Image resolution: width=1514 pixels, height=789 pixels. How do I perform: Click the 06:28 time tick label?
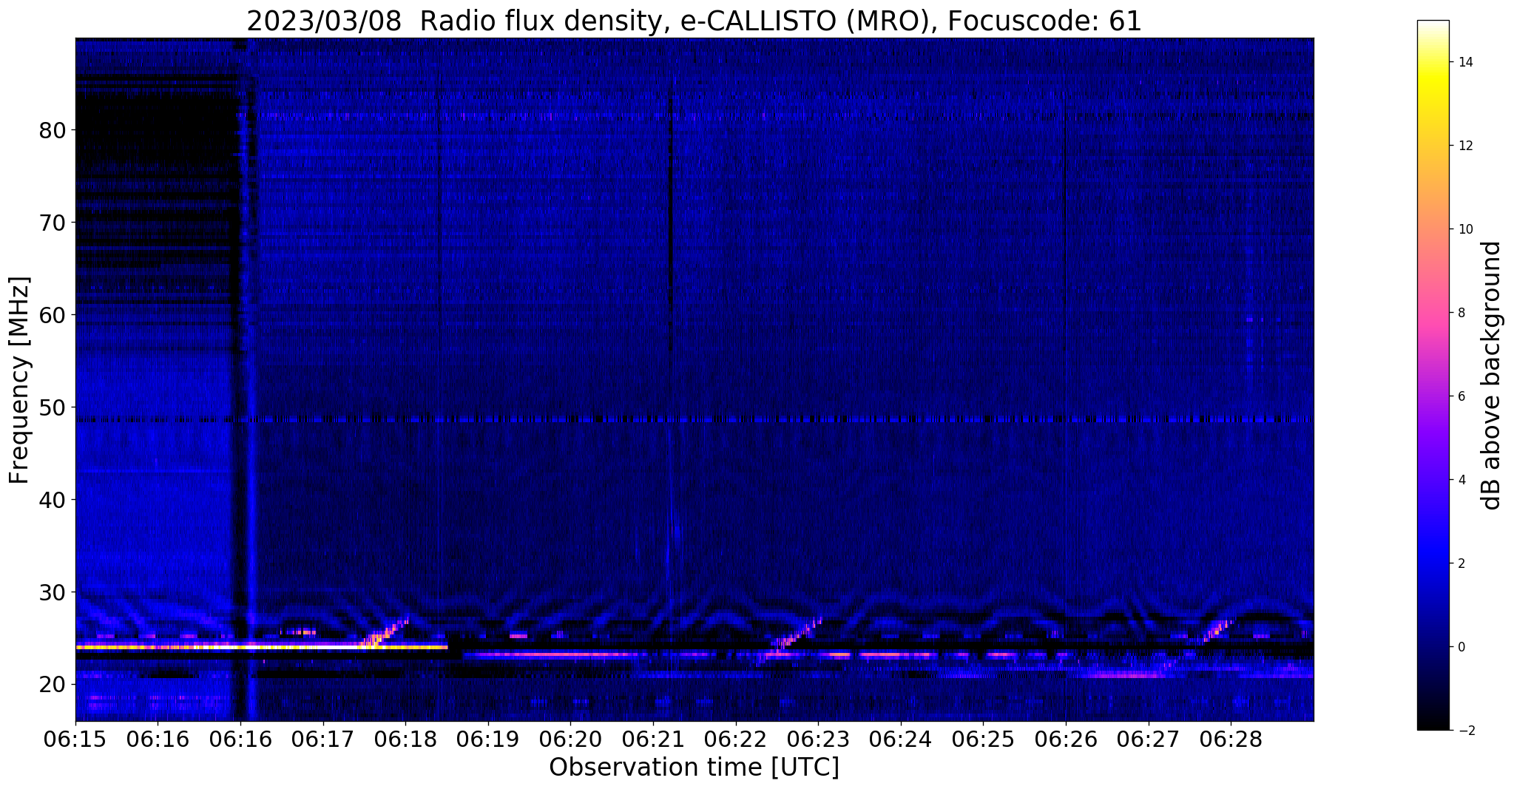click(1231, 740)
